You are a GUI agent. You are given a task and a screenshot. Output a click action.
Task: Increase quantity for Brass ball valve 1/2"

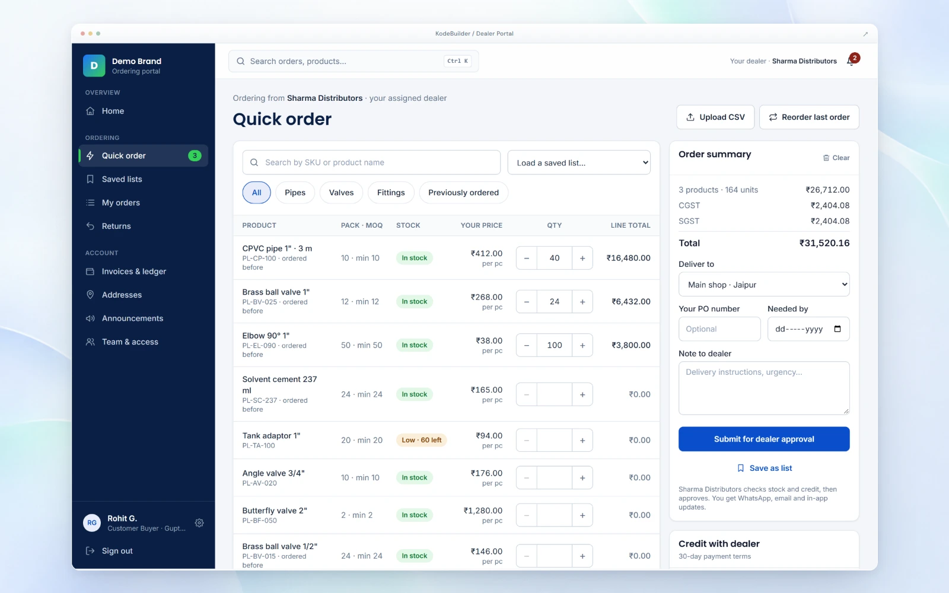tap(582, 556)
